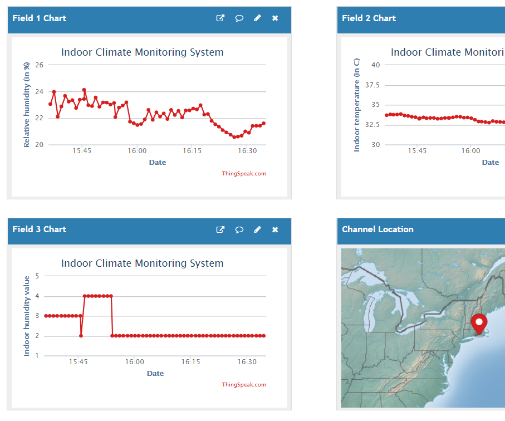The height and width of the screenshot is (421, 505).
Task: Click Field 3 chart title Indoor Climate Monitoring System
Action: [143, 263]
